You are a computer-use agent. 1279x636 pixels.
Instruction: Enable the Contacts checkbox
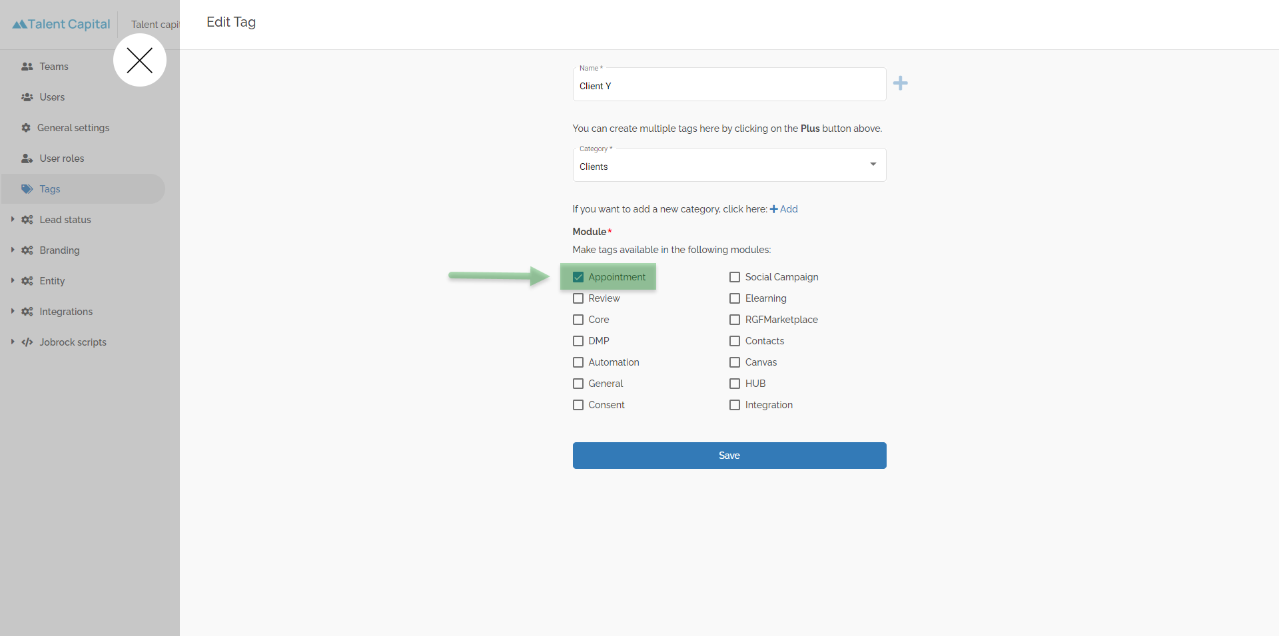click(x=735, y=341)
